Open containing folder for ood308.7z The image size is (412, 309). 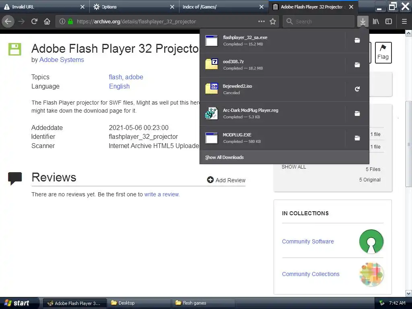click(x=357, y=65)
